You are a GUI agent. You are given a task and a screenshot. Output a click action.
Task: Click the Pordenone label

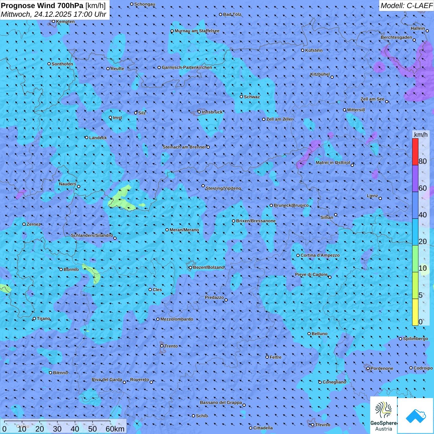pyautogui.click(x=382, y=368)
